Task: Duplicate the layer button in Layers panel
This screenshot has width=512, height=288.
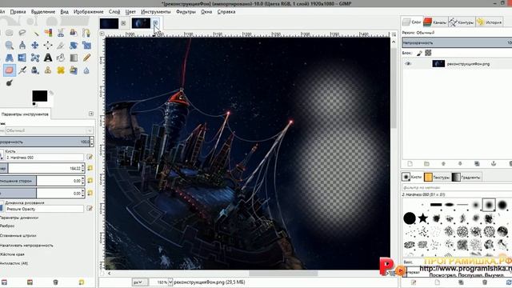Action: (x=477, y=163)
